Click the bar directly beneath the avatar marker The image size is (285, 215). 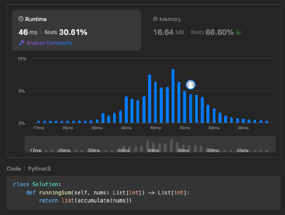190,109
